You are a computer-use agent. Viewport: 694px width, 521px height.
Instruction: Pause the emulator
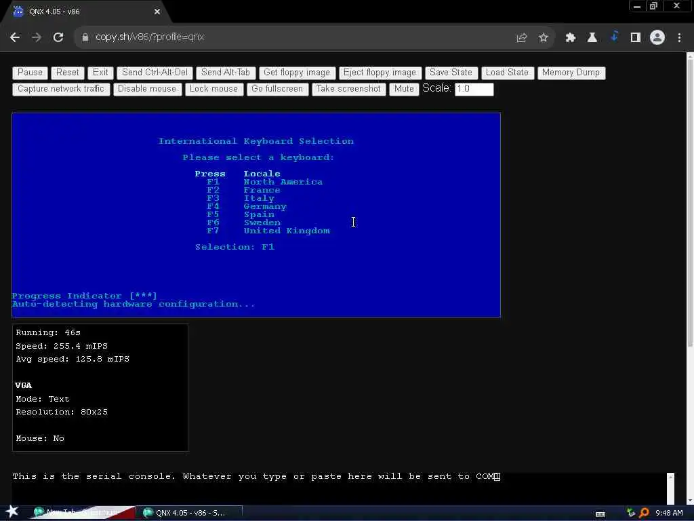pyautogui.click(x=30, y=73)
